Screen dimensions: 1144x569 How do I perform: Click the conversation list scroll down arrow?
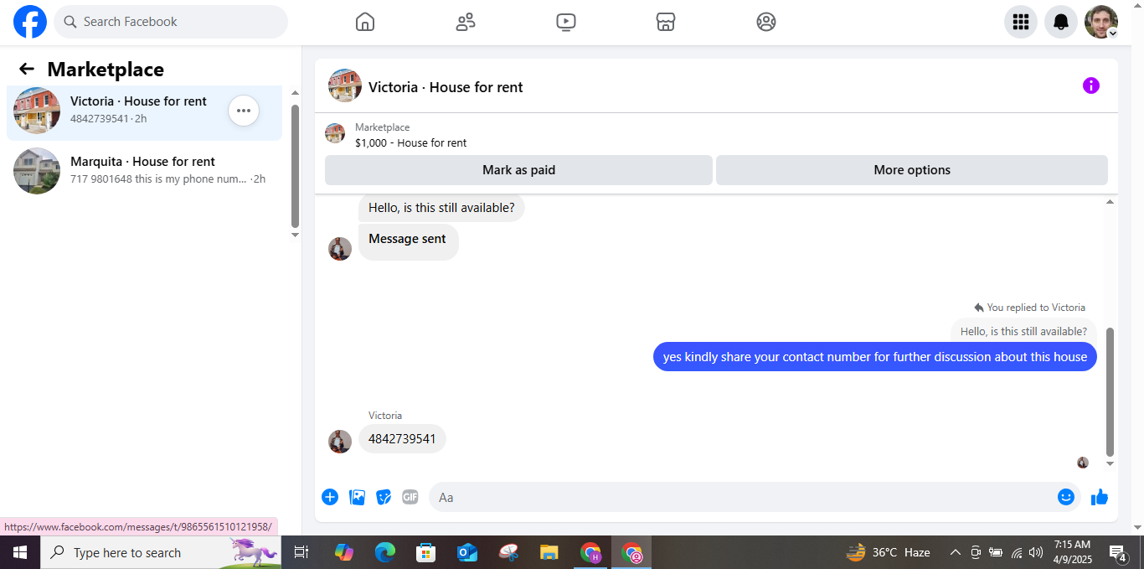point(295,235)
